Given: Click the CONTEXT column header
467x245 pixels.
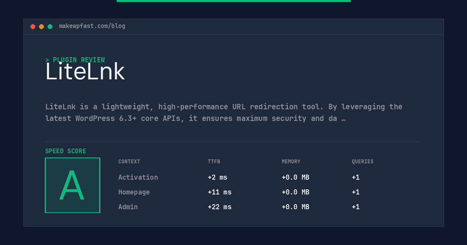Looking at the screenshot, I should [x=129, y=162].
